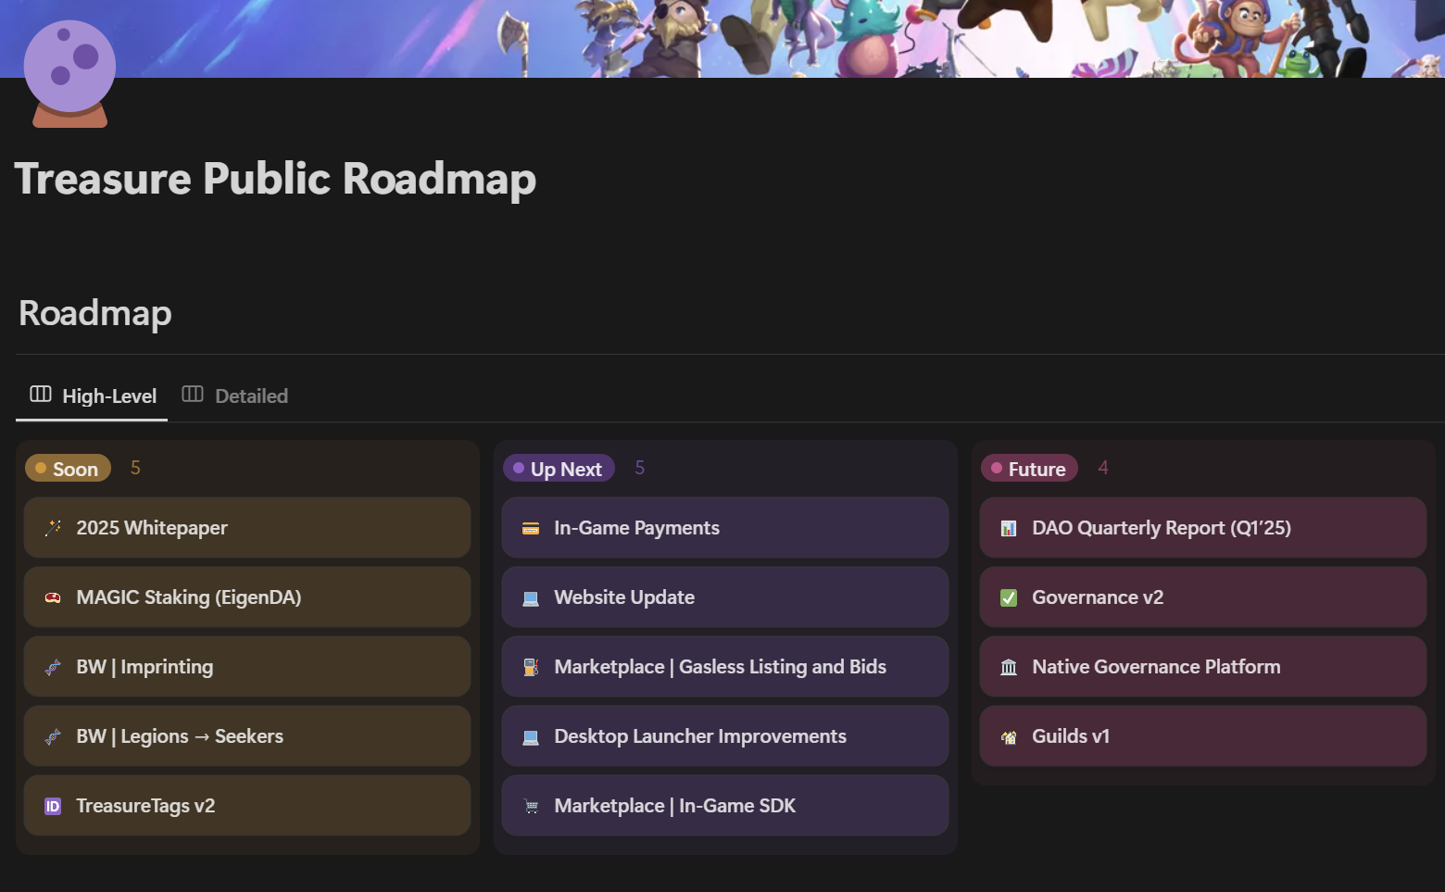Click the Treasure Public Roadmap page title
The image size is (1445, 892).
click(x=275, y=179)
